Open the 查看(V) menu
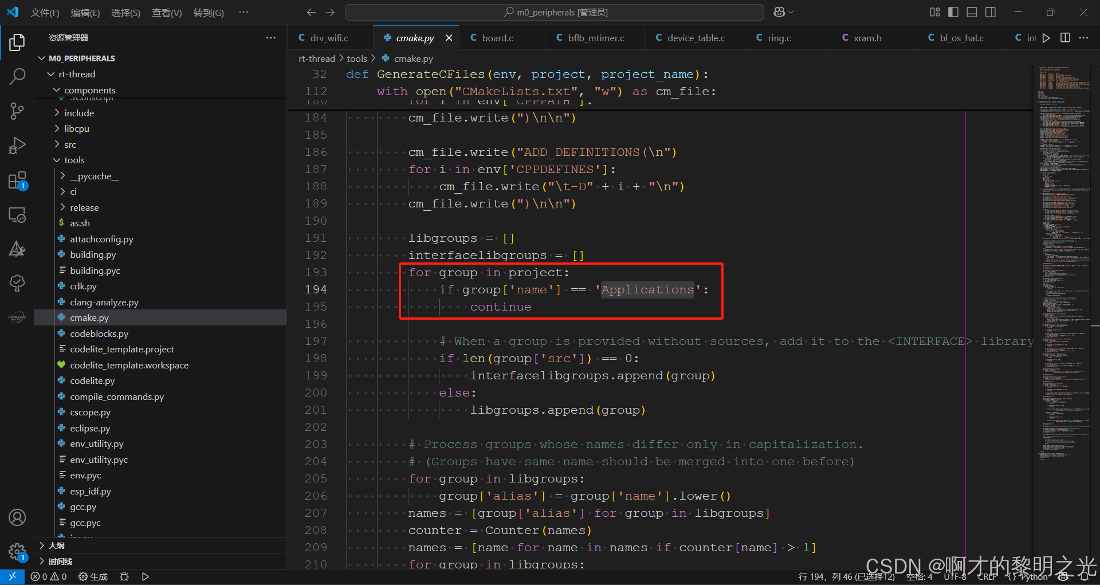The width and height of the screenshot is (1100, 585). (x=166, y=12)
